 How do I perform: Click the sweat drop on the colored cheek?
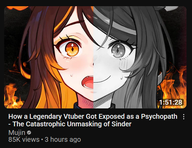click(x=71, y=75)
